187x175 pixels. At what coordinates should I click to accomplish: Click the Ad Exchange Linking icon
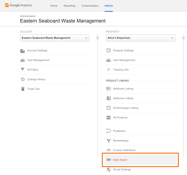(x=108, y=108)
